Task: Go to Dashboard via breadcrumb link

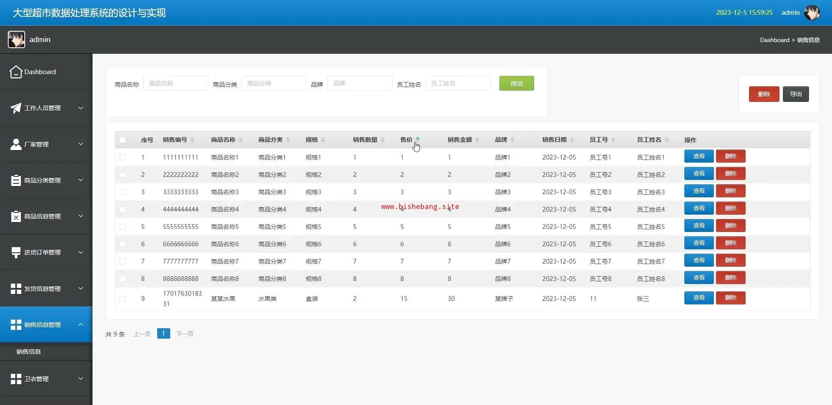Action: coord(774,40)
